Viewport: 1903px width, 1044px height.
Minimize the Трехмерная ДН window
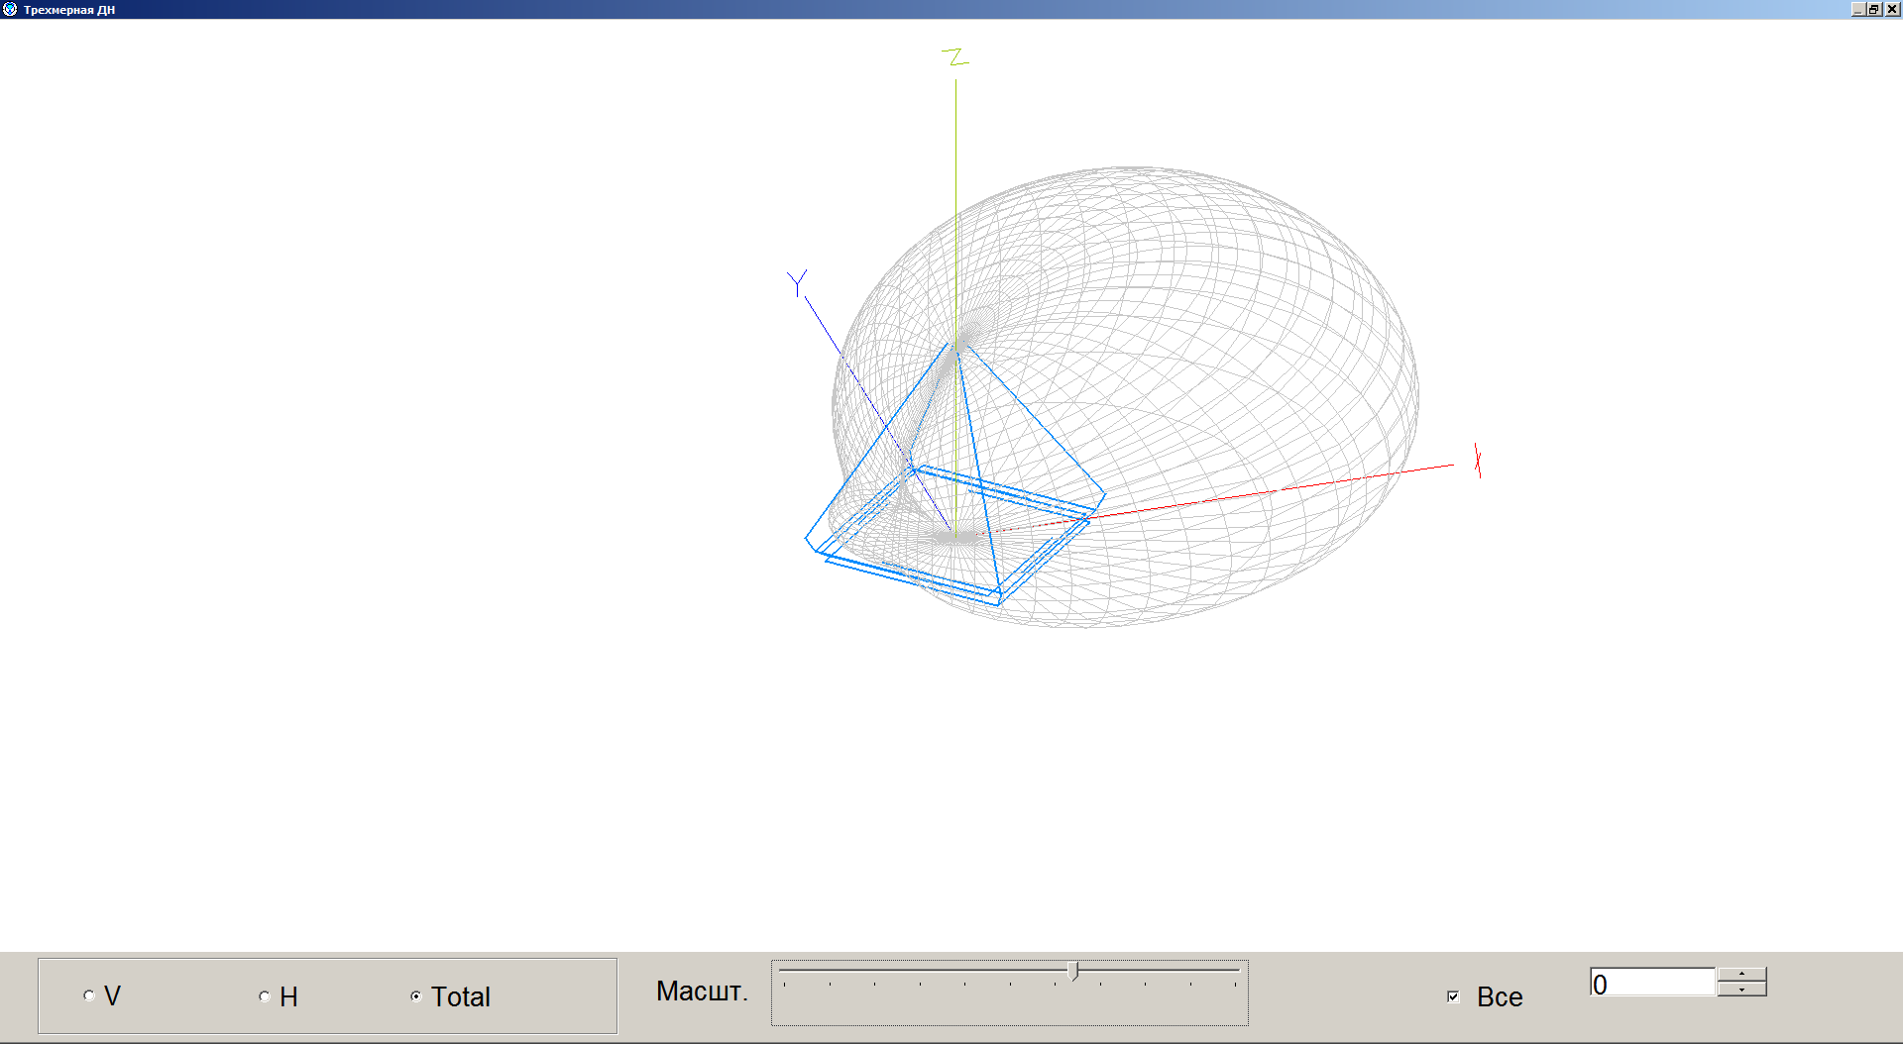(1857, 9)
